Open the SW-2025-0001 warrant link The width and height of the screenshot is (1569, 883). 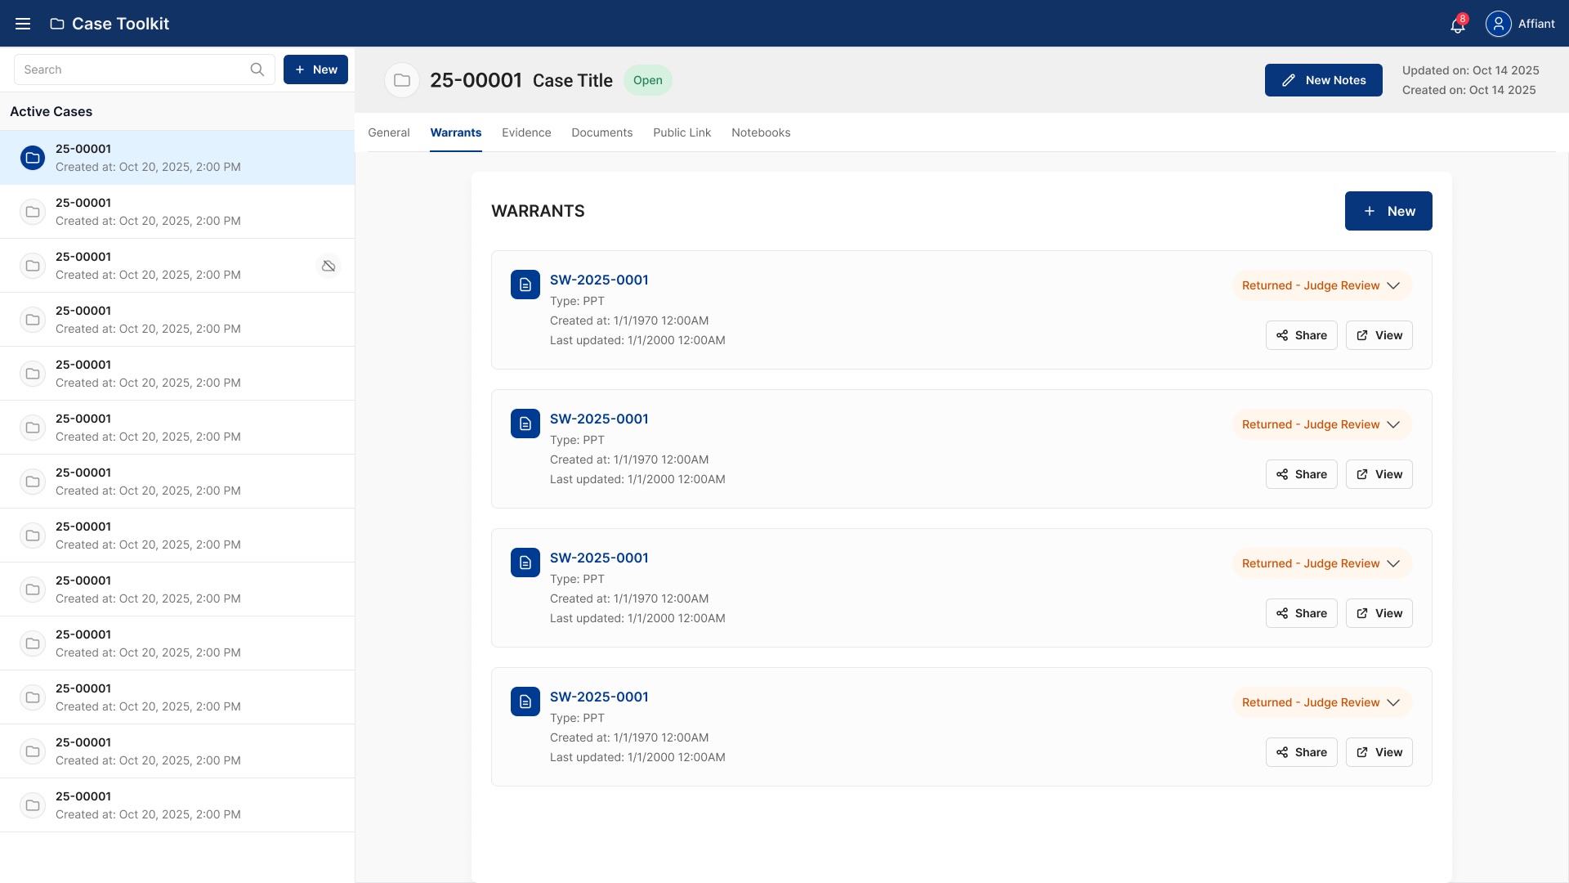coord(599,280)
